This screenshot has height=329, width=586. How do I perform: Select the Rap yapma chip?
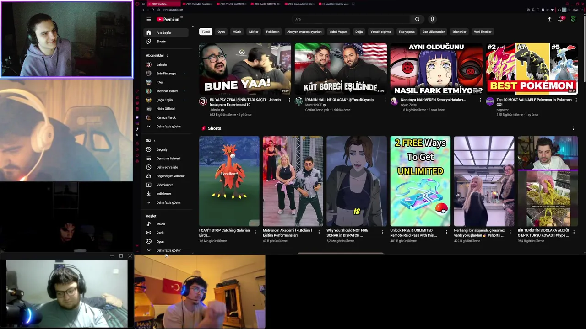pos(407,32)
